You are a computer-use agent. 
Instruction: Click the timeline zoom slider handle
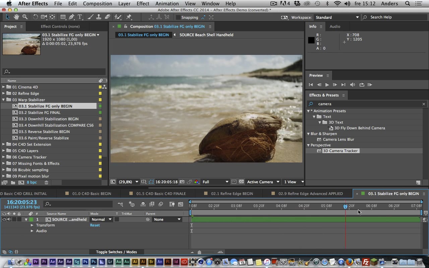click(199, 252)
